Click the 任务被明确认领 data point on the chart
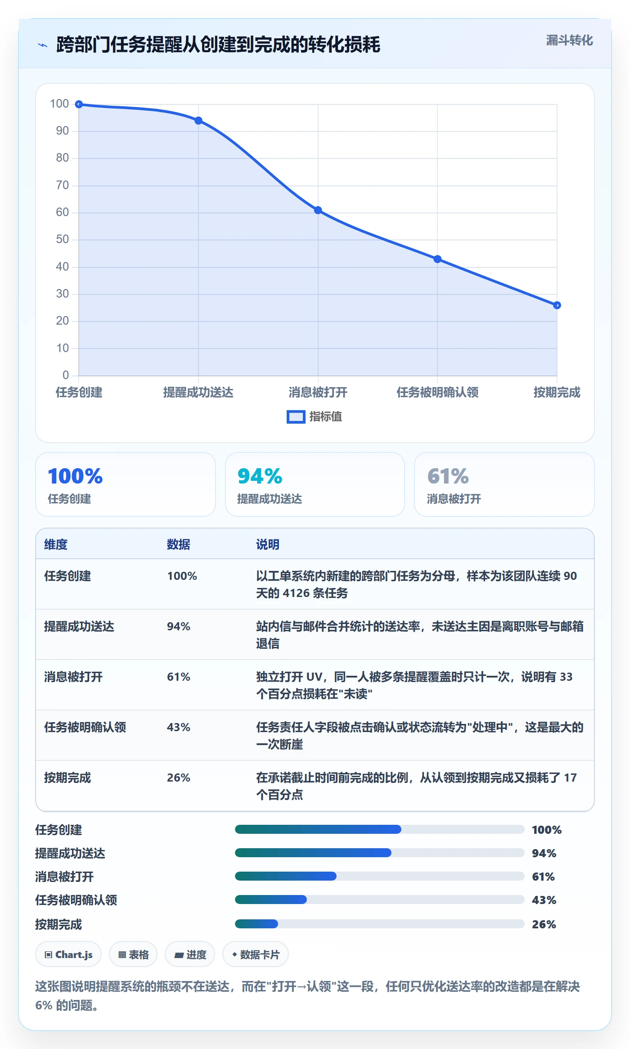Screen dimensions: 630x1049 [437, 259]
